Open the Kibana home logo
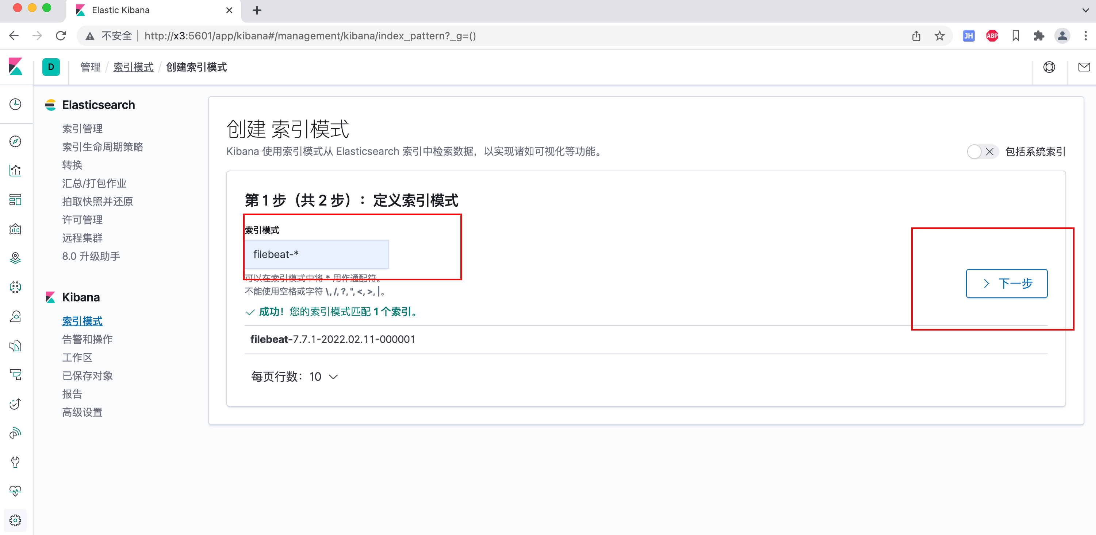This screenshot has width=1096, height=535. point(15,67)
